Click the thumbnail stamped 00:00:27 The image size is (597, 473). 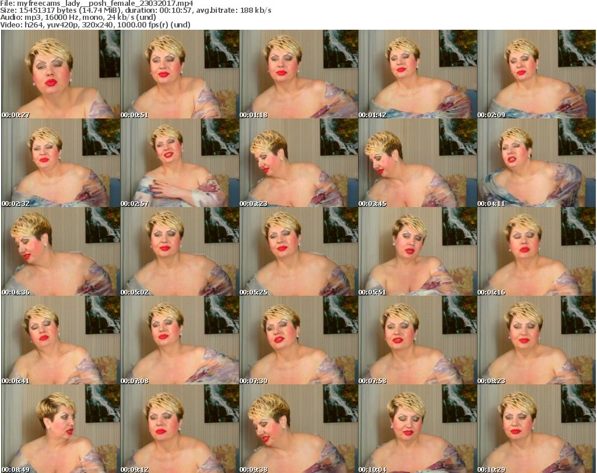[61, 74]
